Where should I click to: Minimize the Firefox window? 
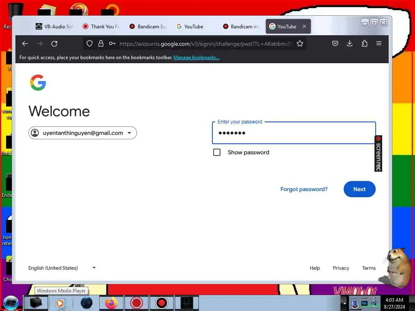(x=365, y=23)
